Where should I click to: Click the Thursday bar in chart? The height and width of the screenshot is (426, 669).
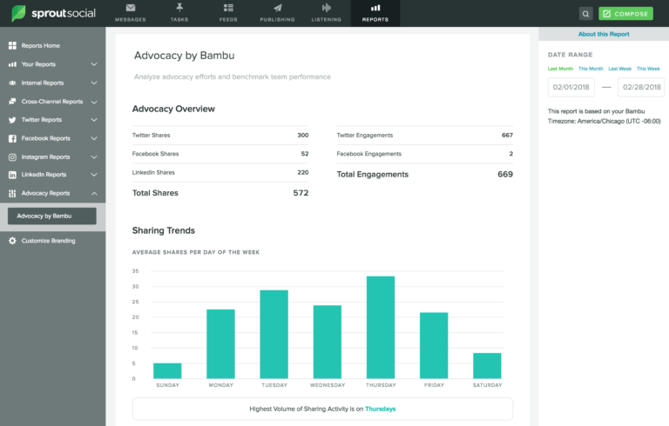[x=381, y=327]
